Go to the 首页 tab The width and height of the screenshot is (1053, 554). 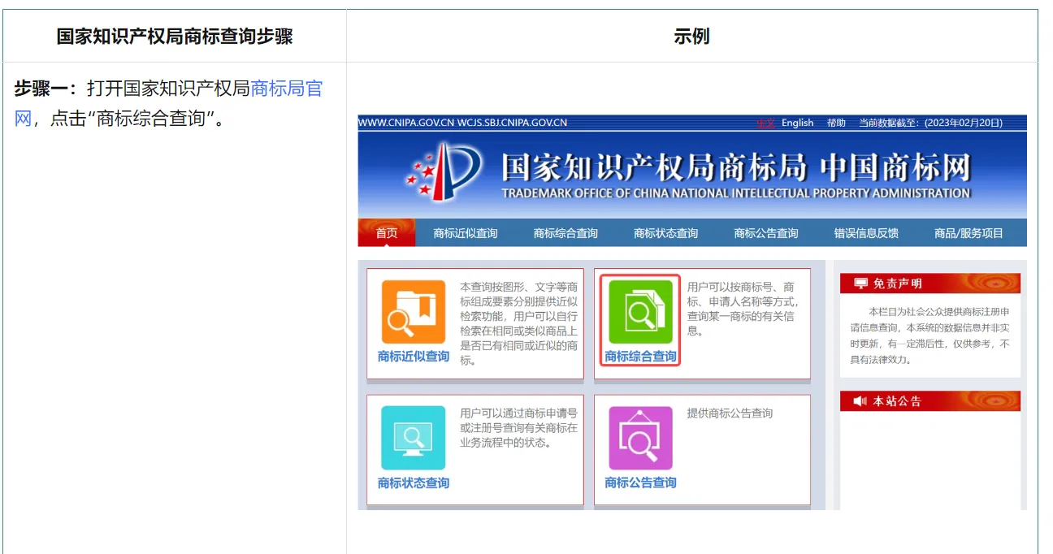coord(387,233)
